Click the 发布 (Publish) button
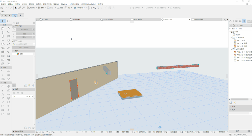The width and height of the screenshot is (252, 136). pos(238,131)
